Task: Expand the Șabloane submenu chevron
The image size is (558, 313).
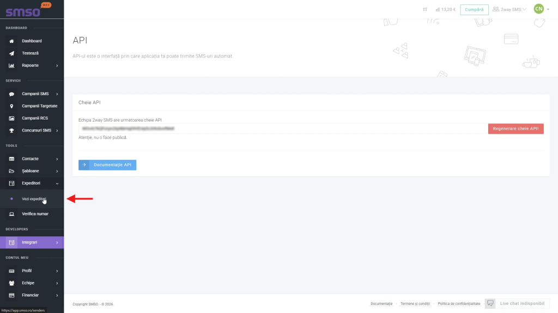Action: click(x=57, y=171)
